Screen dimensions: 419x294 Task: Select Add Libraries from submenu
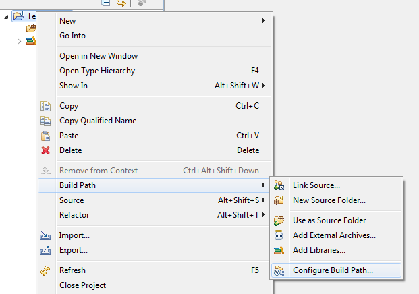(x=319, y=250)
